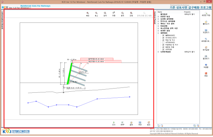This screenshot has width=213, height=137.
Task: Uncheck the last checkbox under 화면제어
Action: tap(163, 50)
